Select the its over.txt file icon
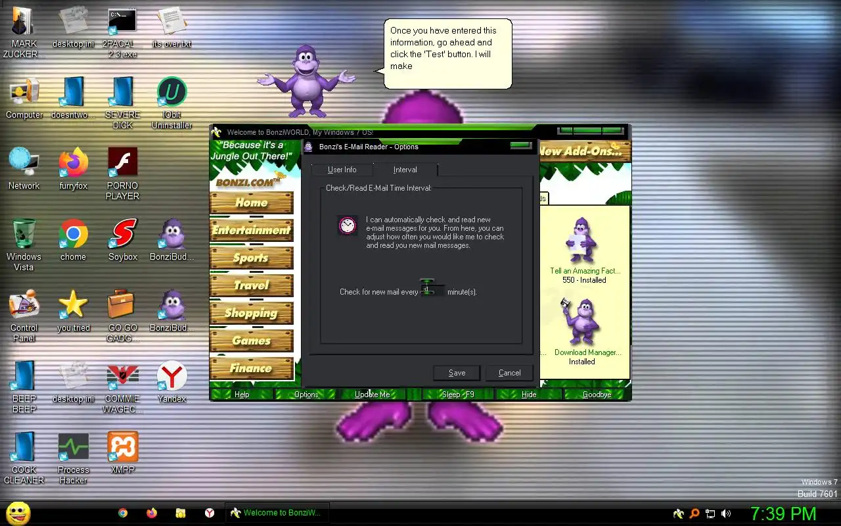Screen dimensions: 841x526 (x=171, y=28)
